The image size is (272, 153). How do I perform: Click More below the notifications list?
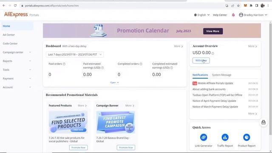252,113
